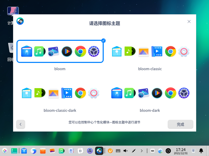Image resolution: width=209 pixels, height=156 pixels.
Task: Close the icon theme dialog
Action: [189, 22]
